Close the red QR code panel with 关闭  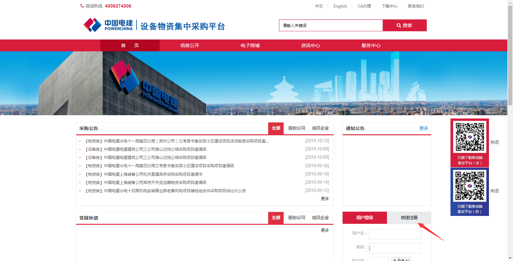[x=494, y=142]
